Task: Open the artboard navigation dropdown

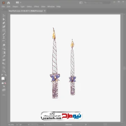Action: [29, 125]
